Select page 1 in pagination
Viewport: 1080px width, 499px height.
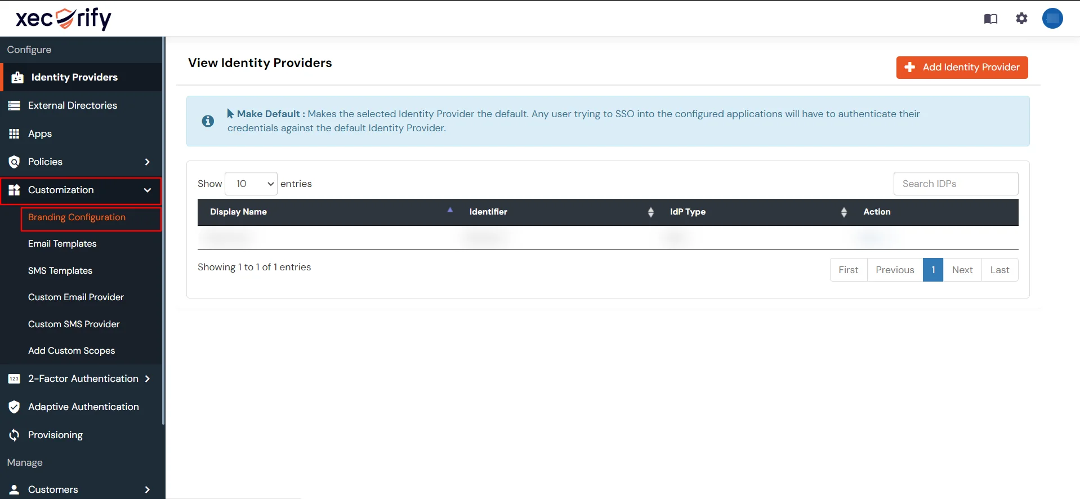933,270
